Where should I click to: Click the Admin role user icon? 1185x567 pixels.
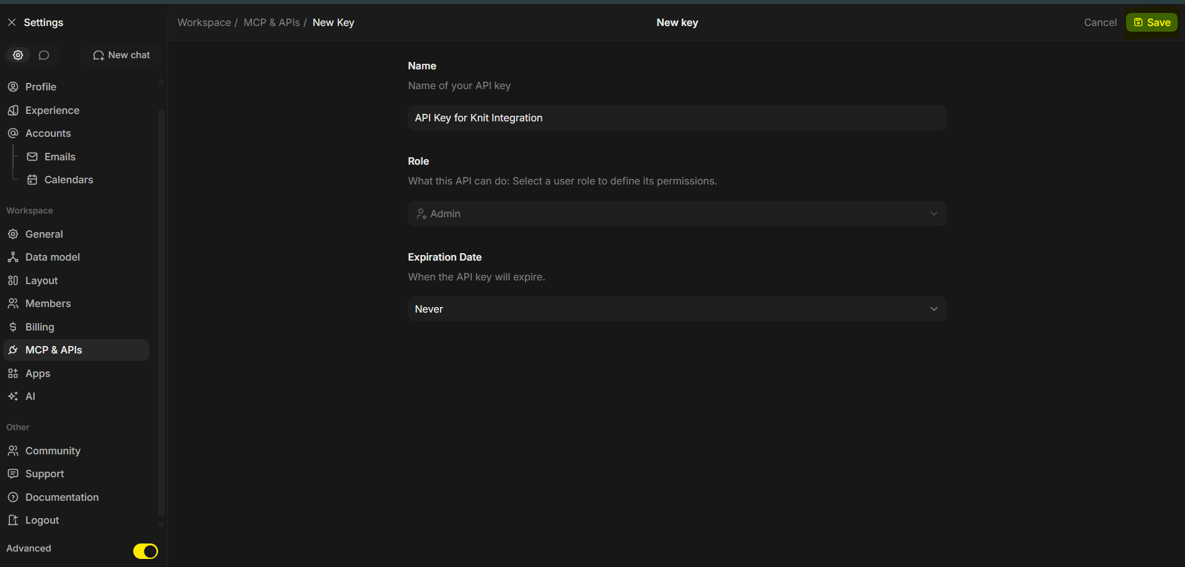421,214
